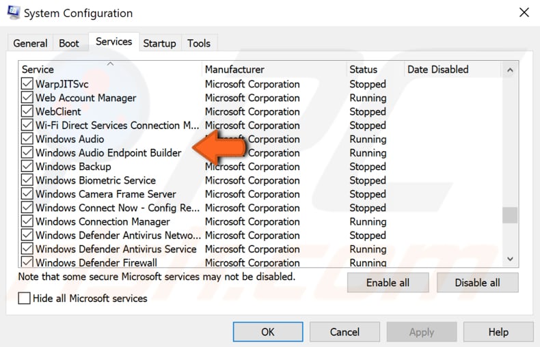Screen dimensions: 540x347
Task: Uncheck Windows Connect Now checkbox
Action: tap(27, 208)
